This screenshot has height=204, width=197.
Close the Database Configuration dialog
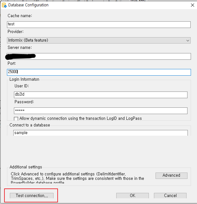[x=192, y=5]
